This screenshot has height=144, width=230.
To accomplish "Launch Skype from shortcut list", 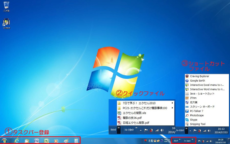I will pyautogui.click(x=207, y=120).
